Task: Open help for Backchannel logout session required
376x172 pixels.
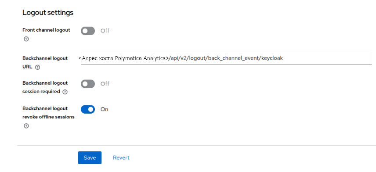Action: 65,92
